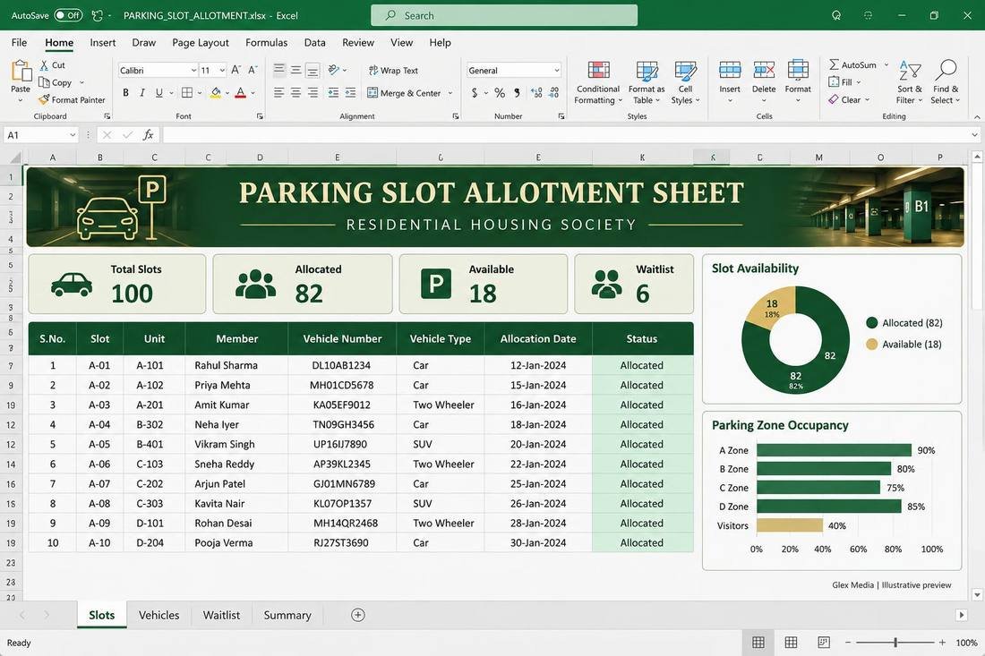Click the Fill Color bucket icon
This screenshot has width=985, height=656.
click(216, 93)
